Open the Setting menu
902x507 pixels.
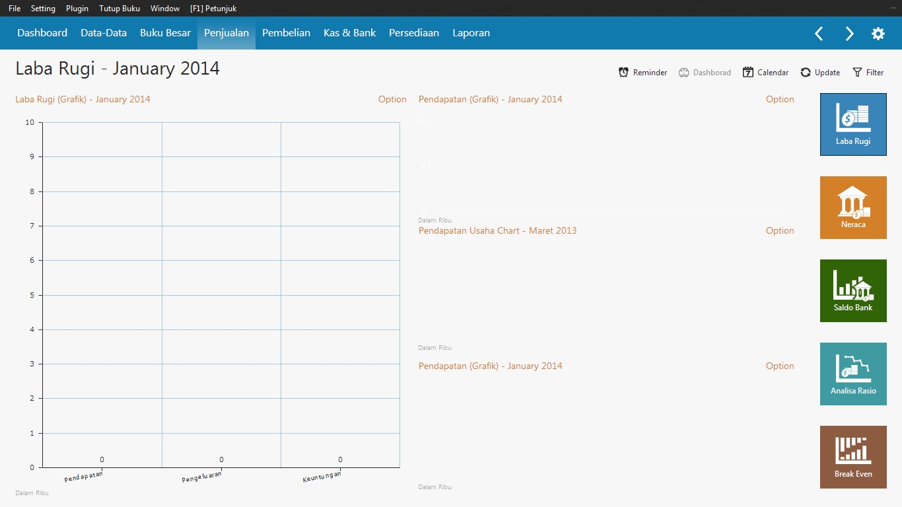43,9
